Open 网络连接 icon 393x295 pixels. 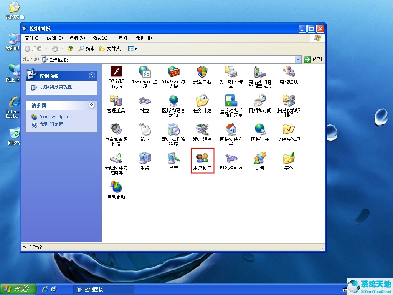[x=260, y=133]
